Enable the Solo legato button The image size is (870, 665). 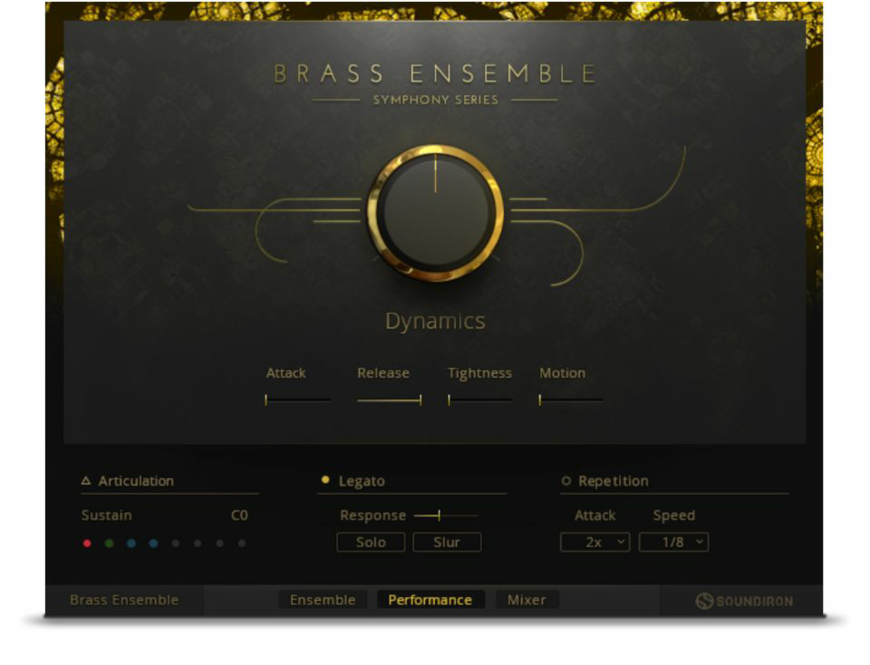coord(372,543)
